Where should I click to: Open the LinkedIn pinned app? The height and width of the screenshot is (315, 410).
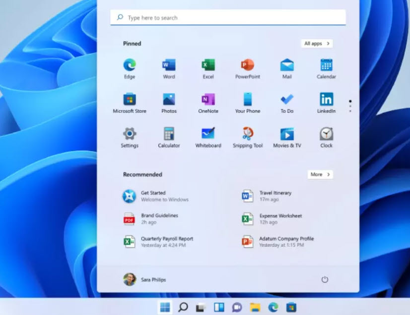(326, 103)
